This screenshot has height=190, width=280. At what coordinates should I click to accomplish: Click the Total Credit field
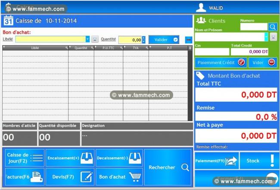[249, 52]
